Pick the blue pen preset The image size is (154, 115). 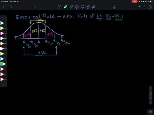pos(3,23)
